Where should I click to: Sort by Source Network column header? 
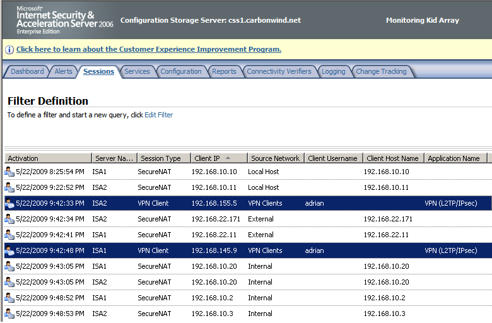[x=276, y=158]
